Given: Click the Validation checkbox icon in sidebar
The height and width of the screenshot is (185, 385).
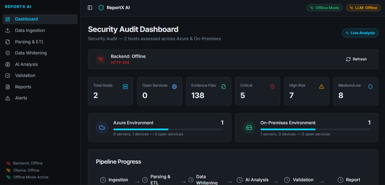Looking at the screenshot, I should tap(8, 76).
